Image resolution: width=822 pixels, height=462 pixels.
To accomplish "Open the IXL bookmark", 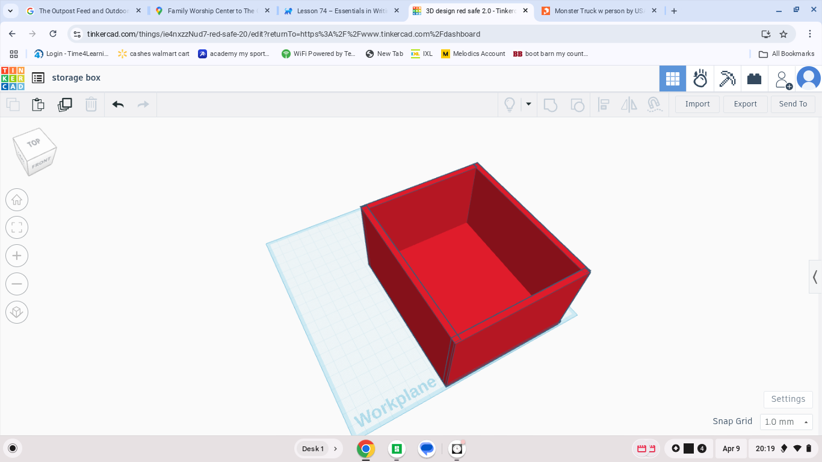I will (x=422, y=54).
